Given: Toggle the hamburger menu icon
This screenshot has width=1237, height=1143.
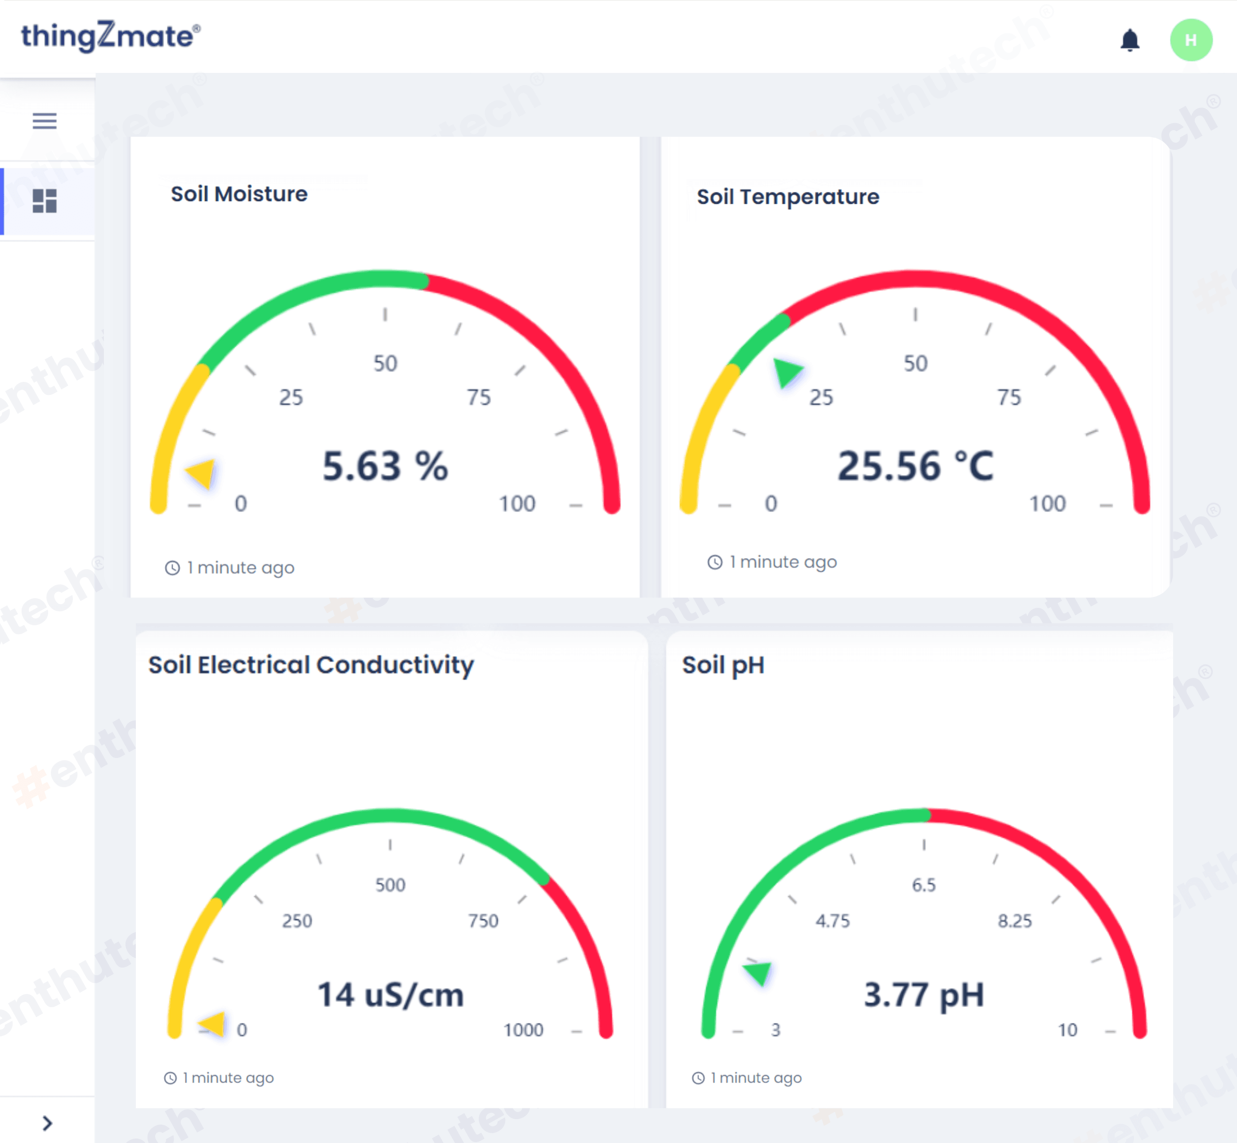Looking at the screenshot, I should (x=45, y=121).
